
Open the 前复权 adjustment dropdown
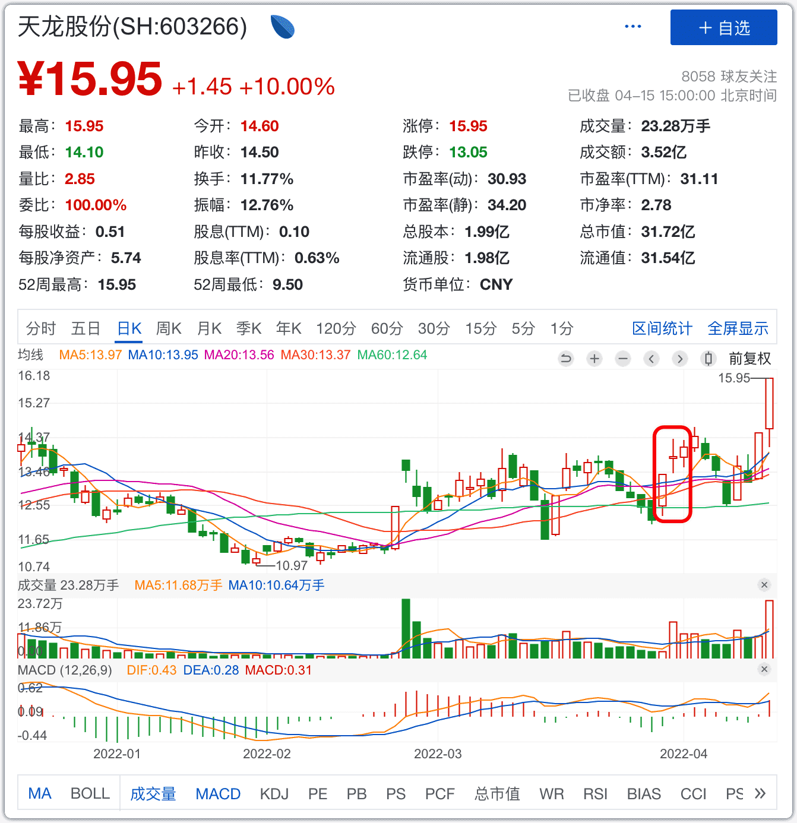click(750, 359)
